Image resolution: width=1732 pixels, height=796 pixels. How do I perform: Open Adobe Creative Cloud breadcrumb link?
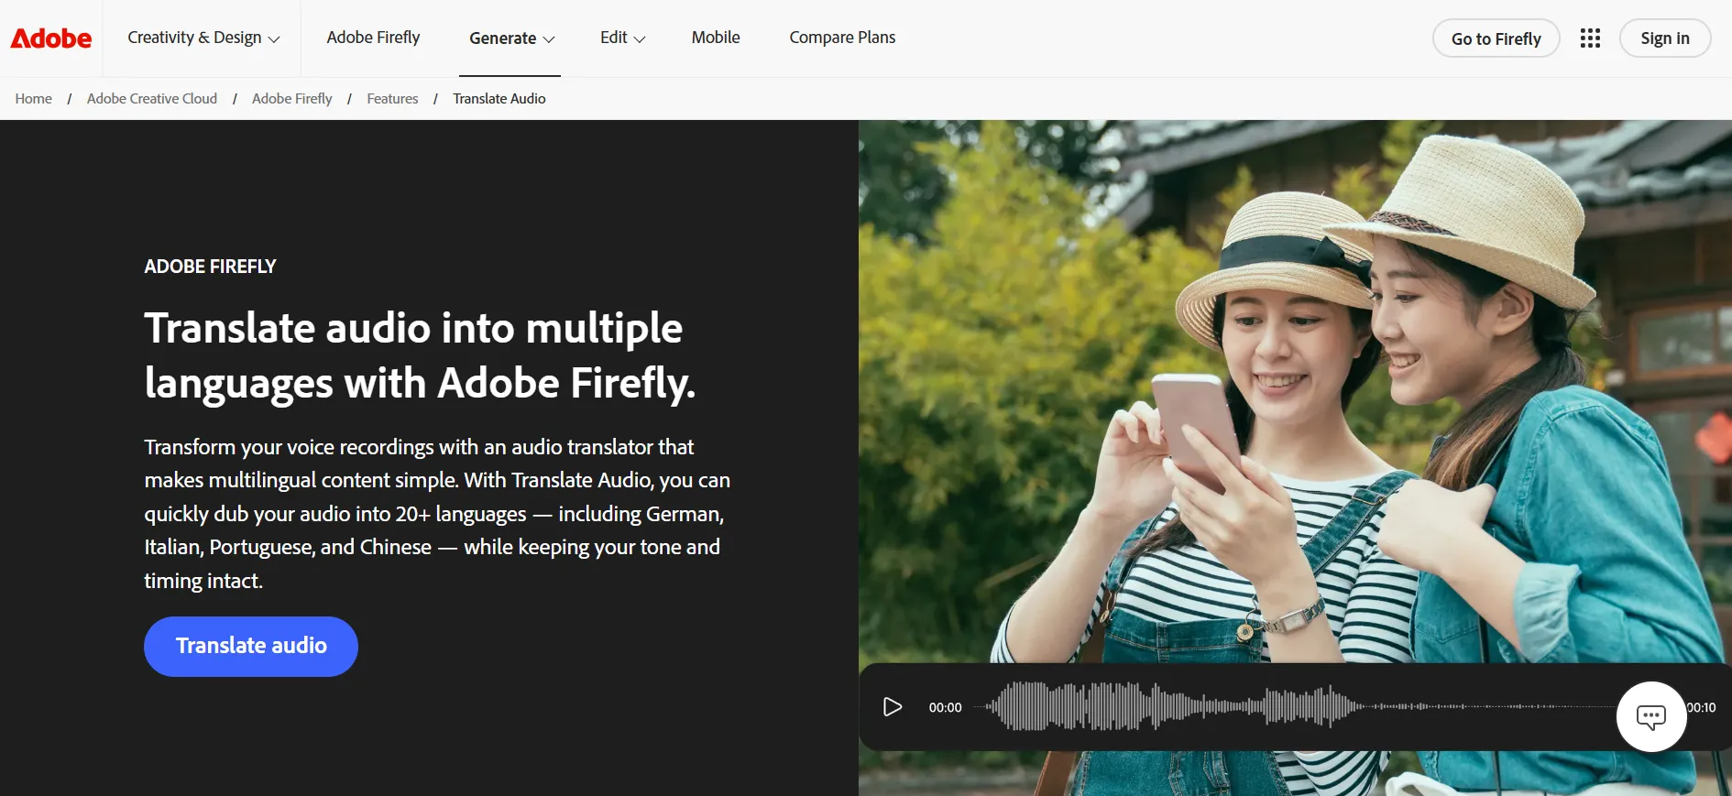tap(152, 99)
